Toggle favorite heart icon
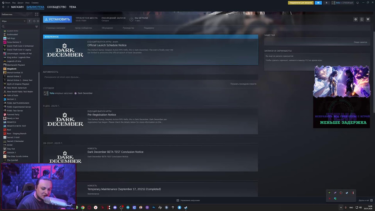This screenshot has height=211, width=375. [368, 19]
